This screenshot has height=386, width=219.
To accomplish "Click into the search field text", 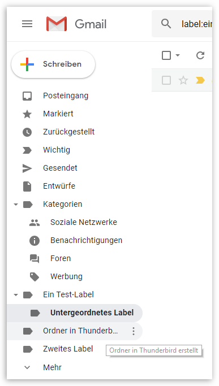I will (x=196, y=24).
